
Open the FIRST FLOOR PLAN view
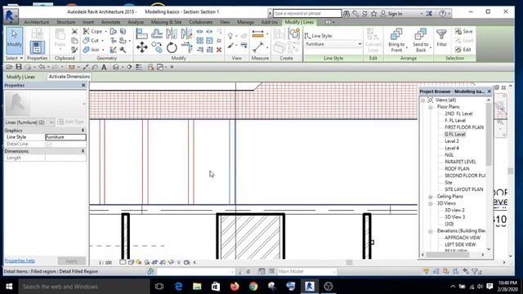tap(464, 127)
